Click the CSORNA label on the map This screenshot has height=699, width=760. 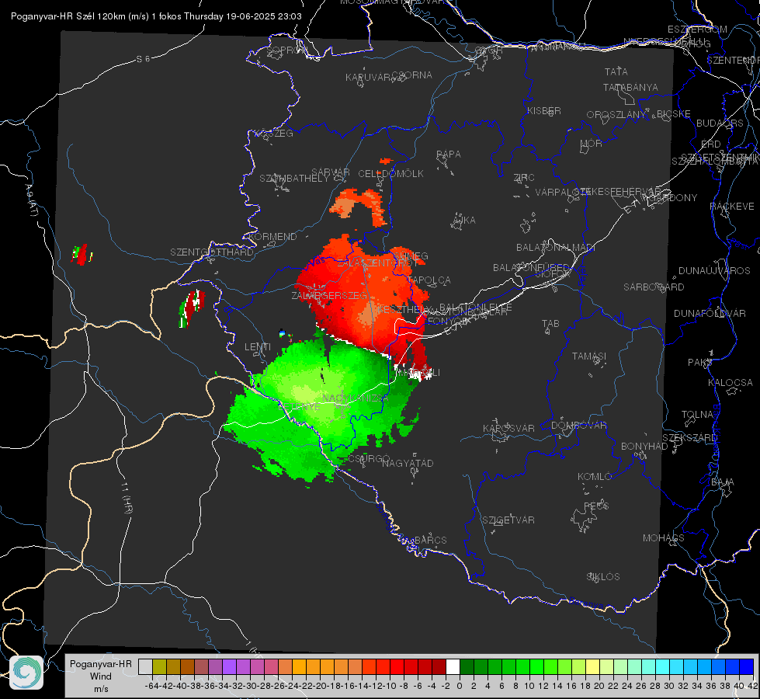pos(412,75)
